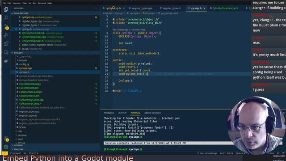Click modules breadcrumb segment
This screenshot has height=161, width=286.
108,13
